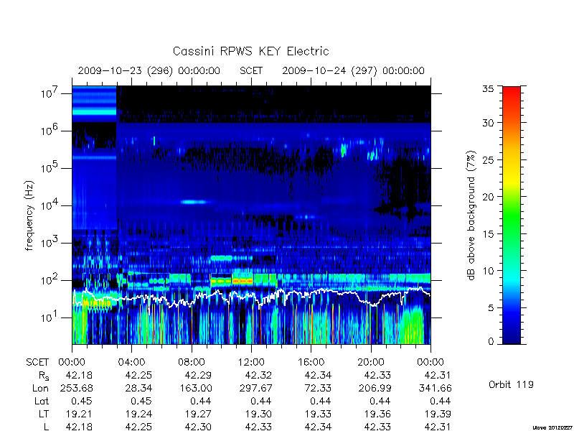The image size is (574, 431).
Task: Click the plot title 'Cassini RPWS KEY Electric'
Action: point(250,51)
